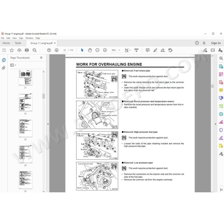Click the "WORK FOR OVERHAULING ENGINE" heading
Screen dimensions: 224x224
click(x=109, y=64)
